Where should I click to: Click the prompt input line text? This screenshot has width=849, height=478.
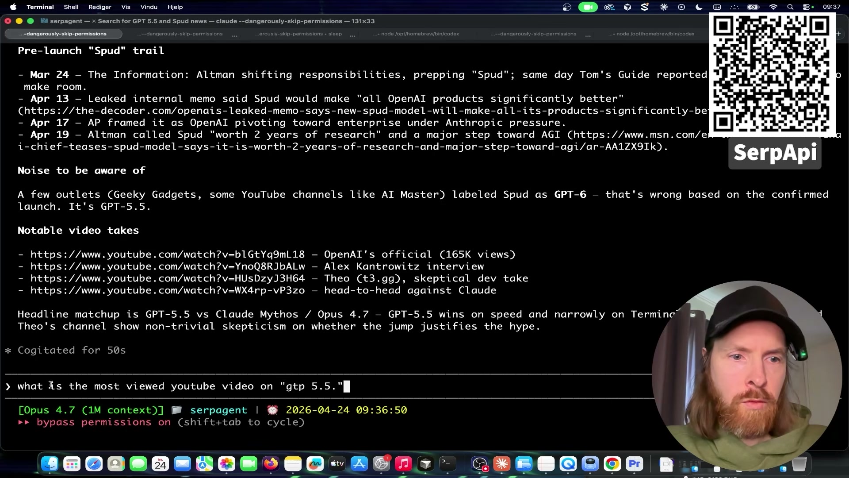pyautogui.click(x=180, y=386)
